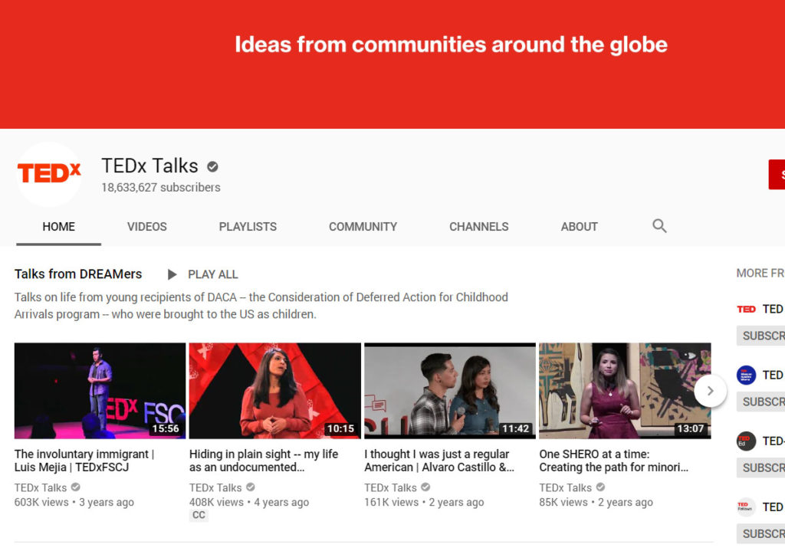Click the 'TEDx Talks' channel heading

(149, 166)
